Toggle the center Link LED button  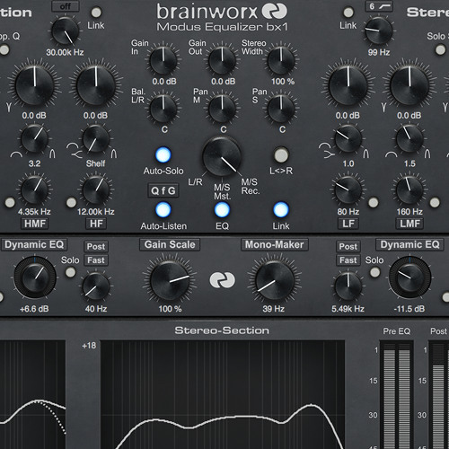(x=281, y=209)
